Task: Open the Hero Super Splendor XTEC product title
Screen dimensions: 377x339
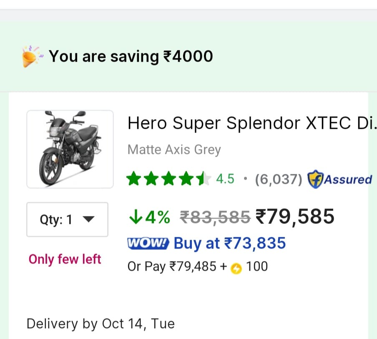Action: pyautogui.click(x=250, y=123)
